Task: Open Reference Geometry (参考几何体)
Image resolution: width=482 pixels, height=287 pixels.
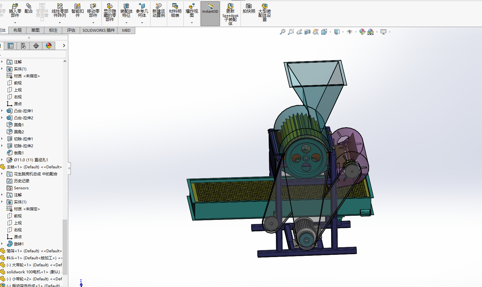Action: (142, 10)
